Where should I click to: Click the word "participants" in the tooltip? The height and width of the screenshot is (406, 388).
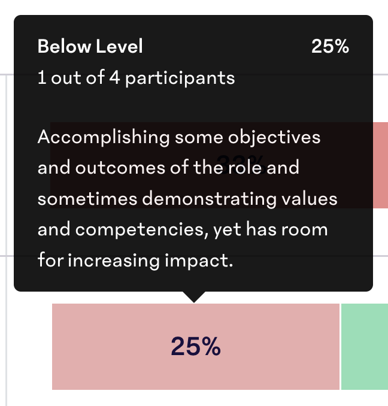[x=180, y=78]
